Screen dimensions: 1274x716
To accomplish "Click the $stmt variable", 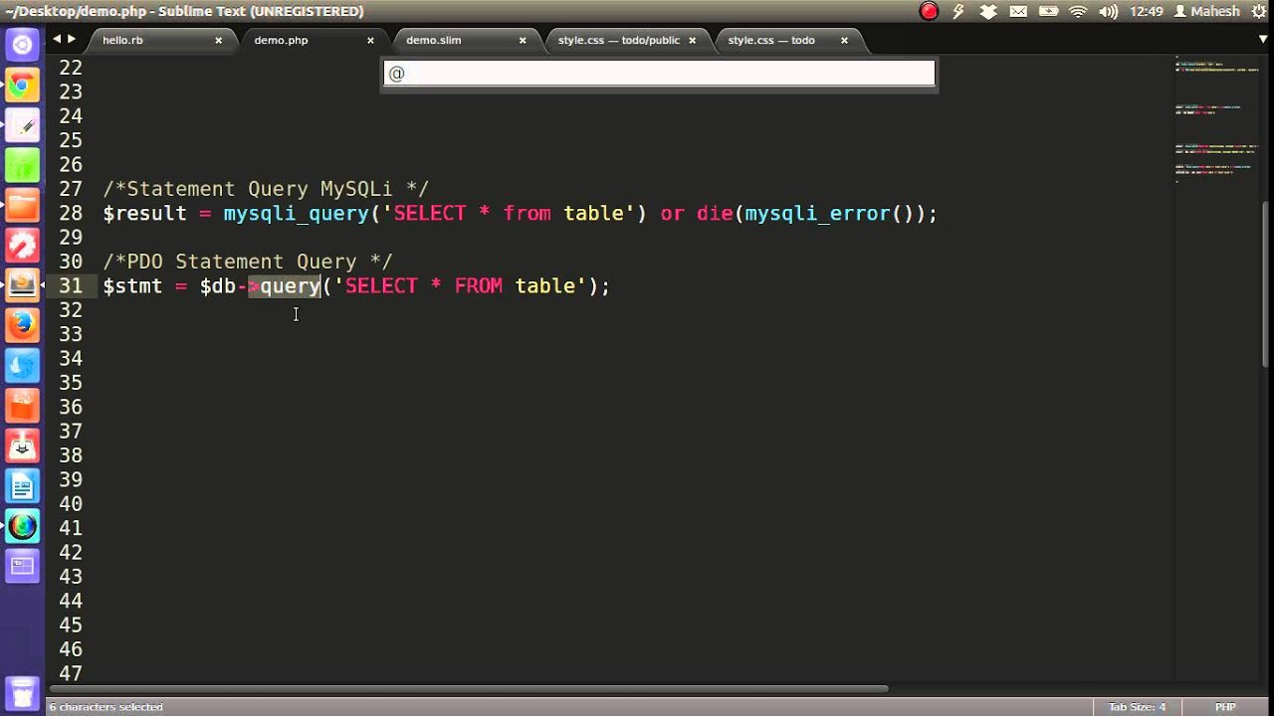I will tap(132, 286).
